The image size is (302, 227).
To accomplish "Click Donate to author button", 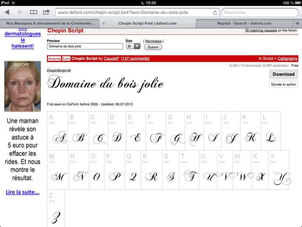I will point(284,84).
